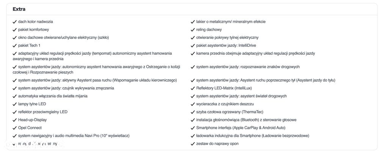Click the checkmark beside 'lampy tylne LED'

pyautogui.click(x=14, y=104)
